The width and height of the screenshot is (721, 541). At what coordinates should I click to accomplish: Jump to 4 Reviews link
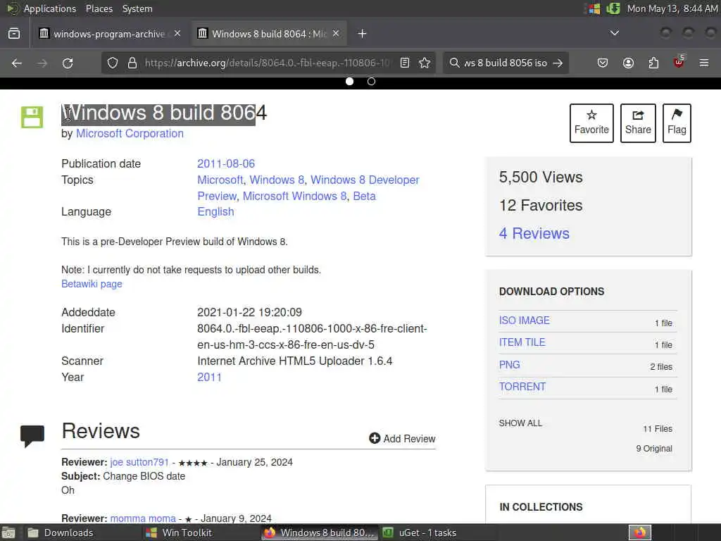(534, 234)
